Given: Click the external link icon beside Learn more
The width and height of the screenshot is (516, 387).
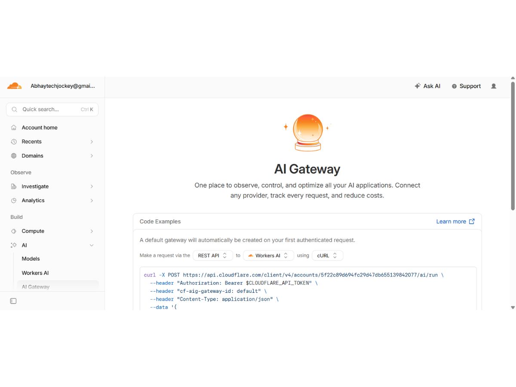Looking at the screenshot, I should (x=472, y=221).
